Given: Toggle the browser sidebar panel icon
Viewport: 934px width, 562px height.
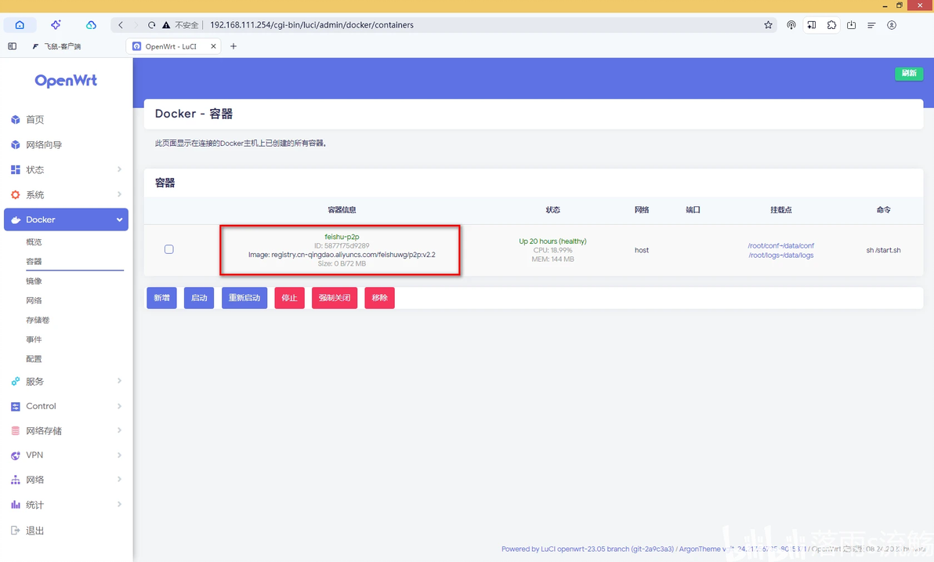Looking at the screenshot, I should click(12, 46).
